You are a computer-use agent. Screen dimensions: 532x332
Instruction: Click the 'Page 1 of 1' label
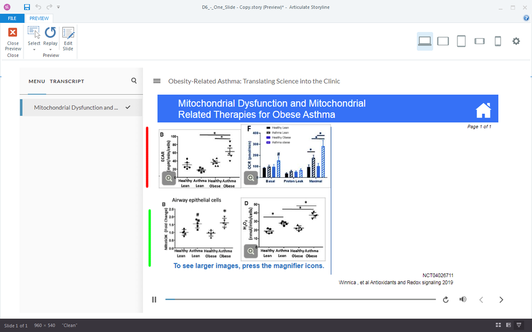pyautogui.click(x=479, y=127)
